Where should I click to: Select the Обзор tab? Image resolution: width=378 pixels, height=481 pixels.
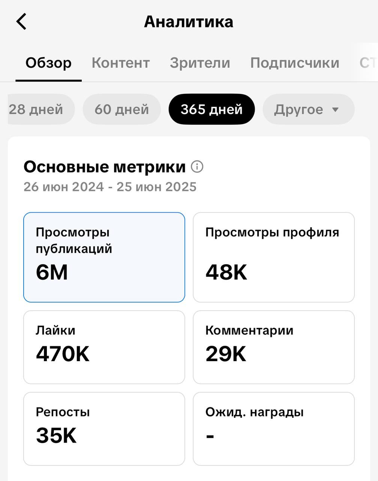[48, 63]
